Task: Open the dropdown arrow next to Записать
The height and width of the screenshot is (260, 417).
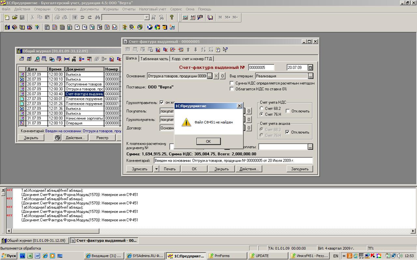Action: (x=156, y=169)
